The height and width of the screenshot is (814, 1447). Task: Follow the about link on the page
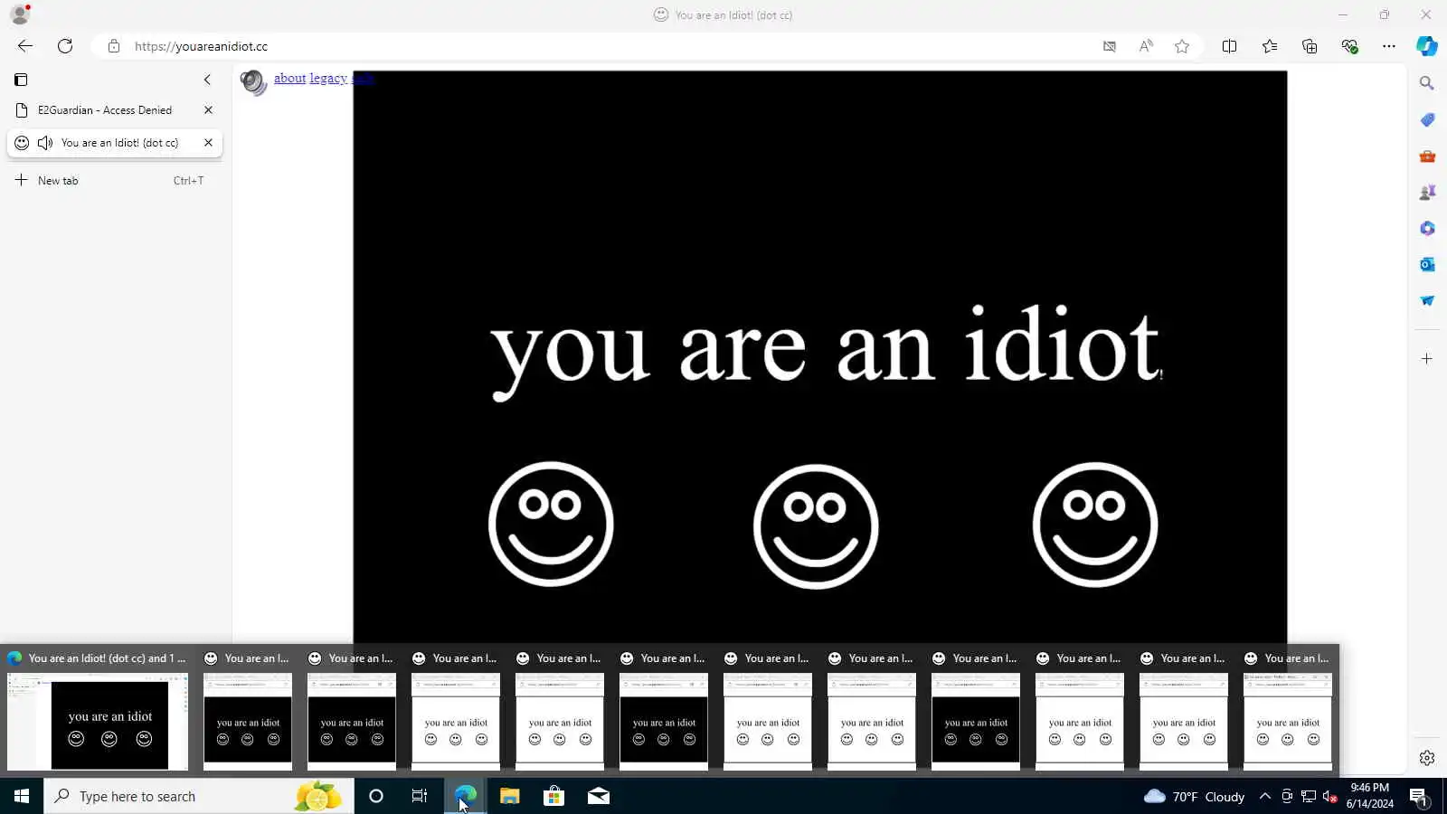pyautogui.click(x=289, y=79)
